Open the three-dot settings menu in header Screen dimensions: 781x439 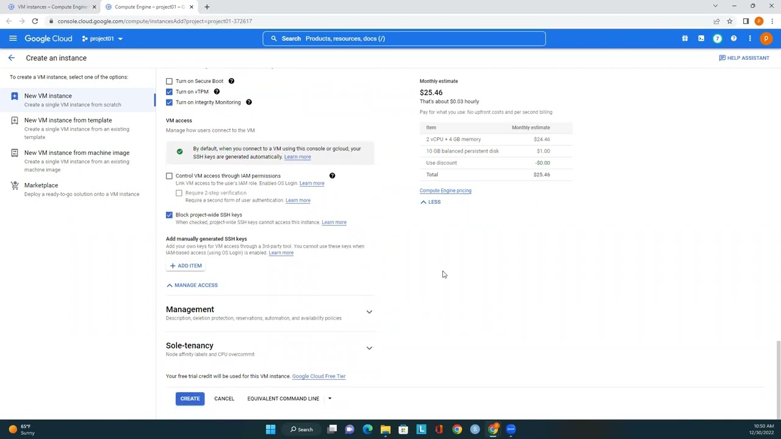click(x=750, y=38)
